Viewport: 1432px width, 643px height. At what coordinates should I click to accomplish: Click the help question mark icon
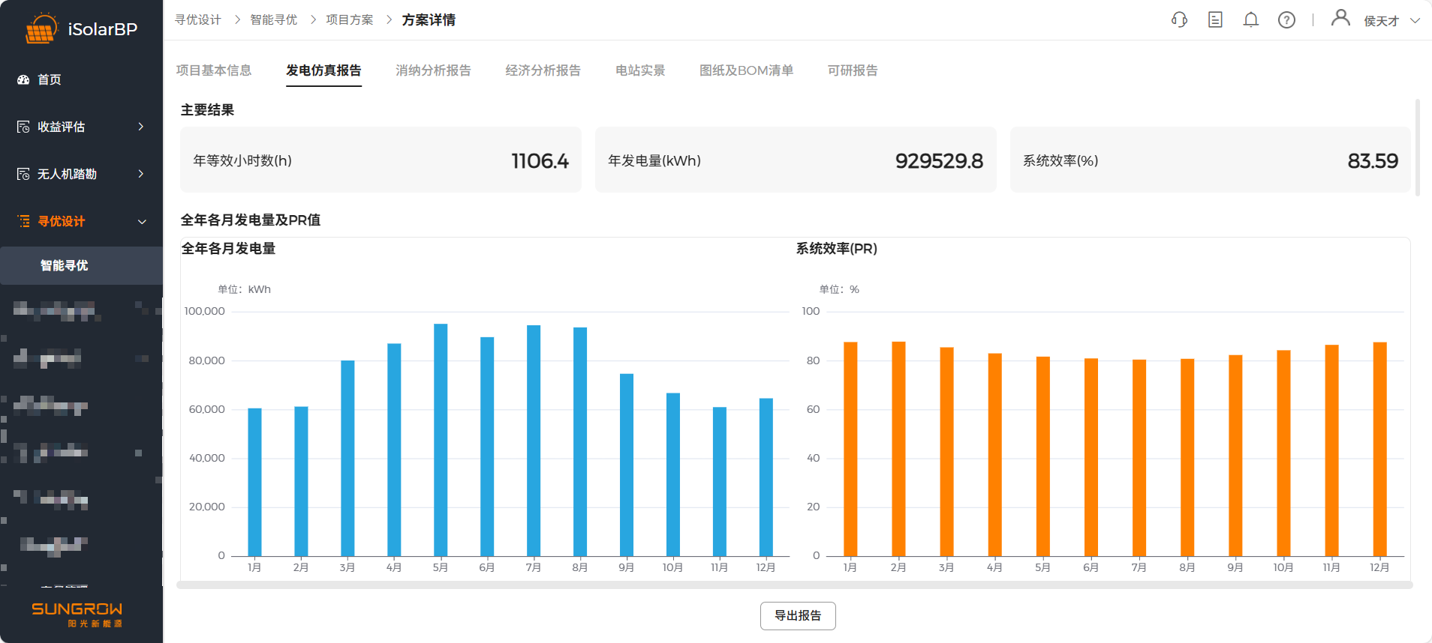tap(1286, 20)
